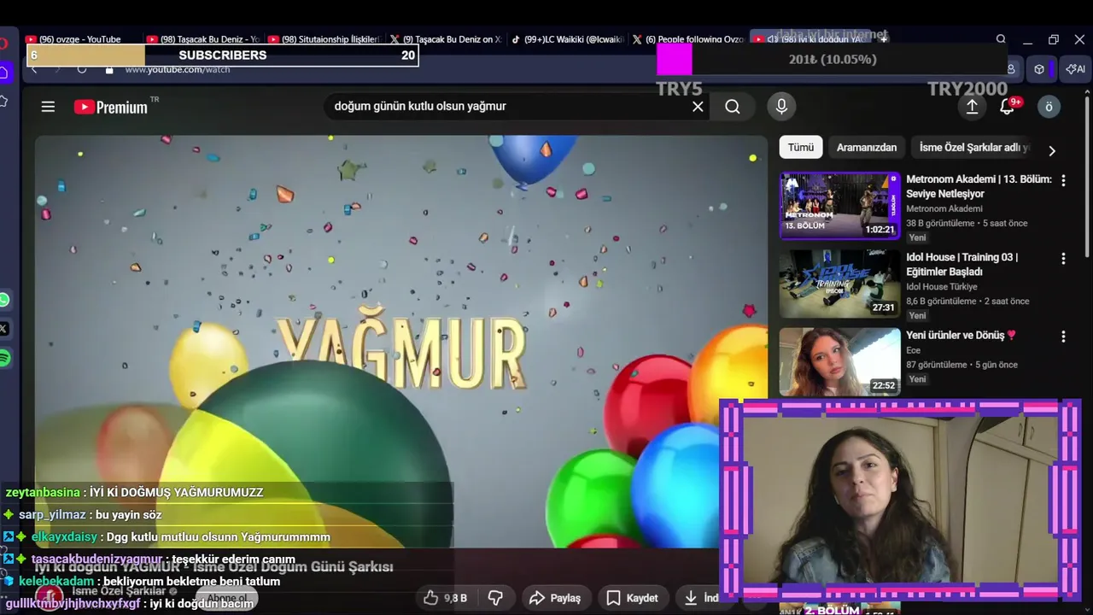This screenshot has height=615, width=1093.
Task: Open the browser extensions cube icon
Action: 1039,69
